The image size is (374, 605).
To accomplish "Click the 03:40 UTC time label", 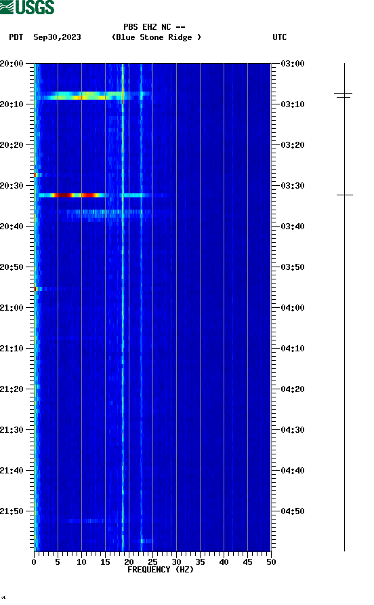I will click(293, 226).
